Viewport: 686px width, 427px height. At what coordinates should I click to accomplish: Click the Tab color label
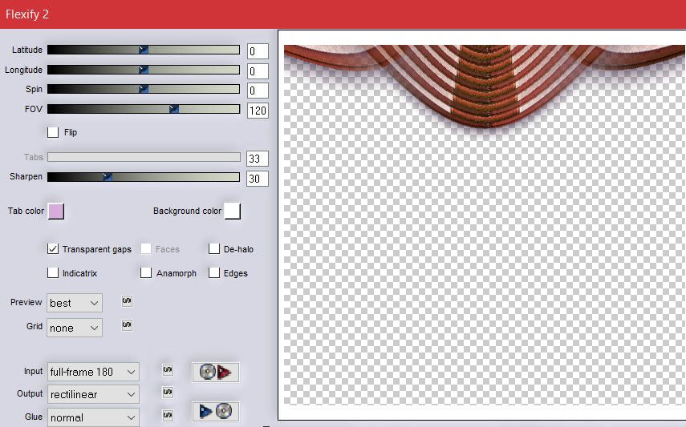point(26,211)
